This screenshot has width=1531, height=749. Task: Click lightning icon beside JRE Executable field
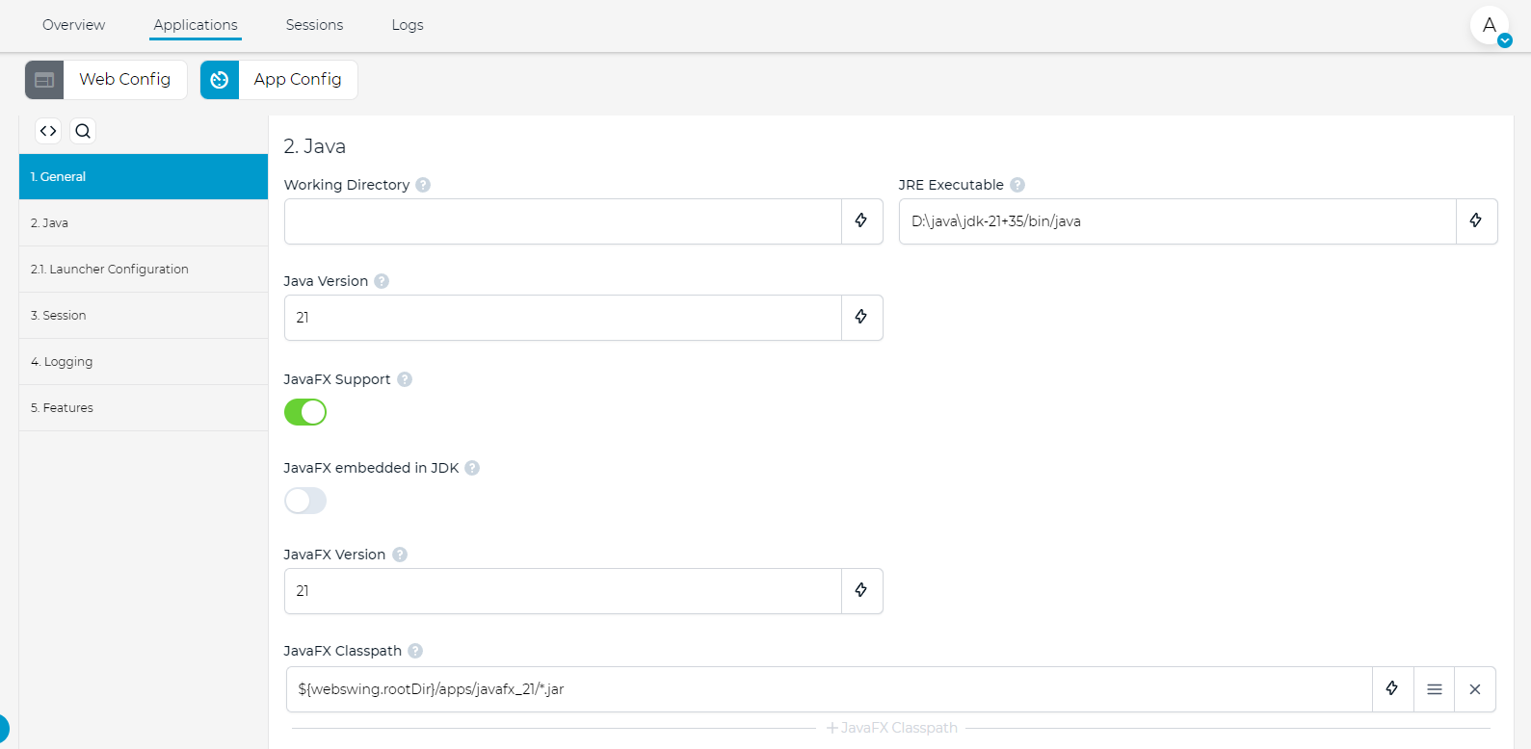[1476, 221]
